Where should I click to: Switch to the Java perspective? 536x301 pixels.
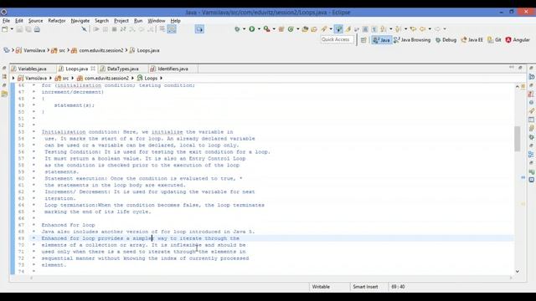pyautogui.click(x=382, y=40)
